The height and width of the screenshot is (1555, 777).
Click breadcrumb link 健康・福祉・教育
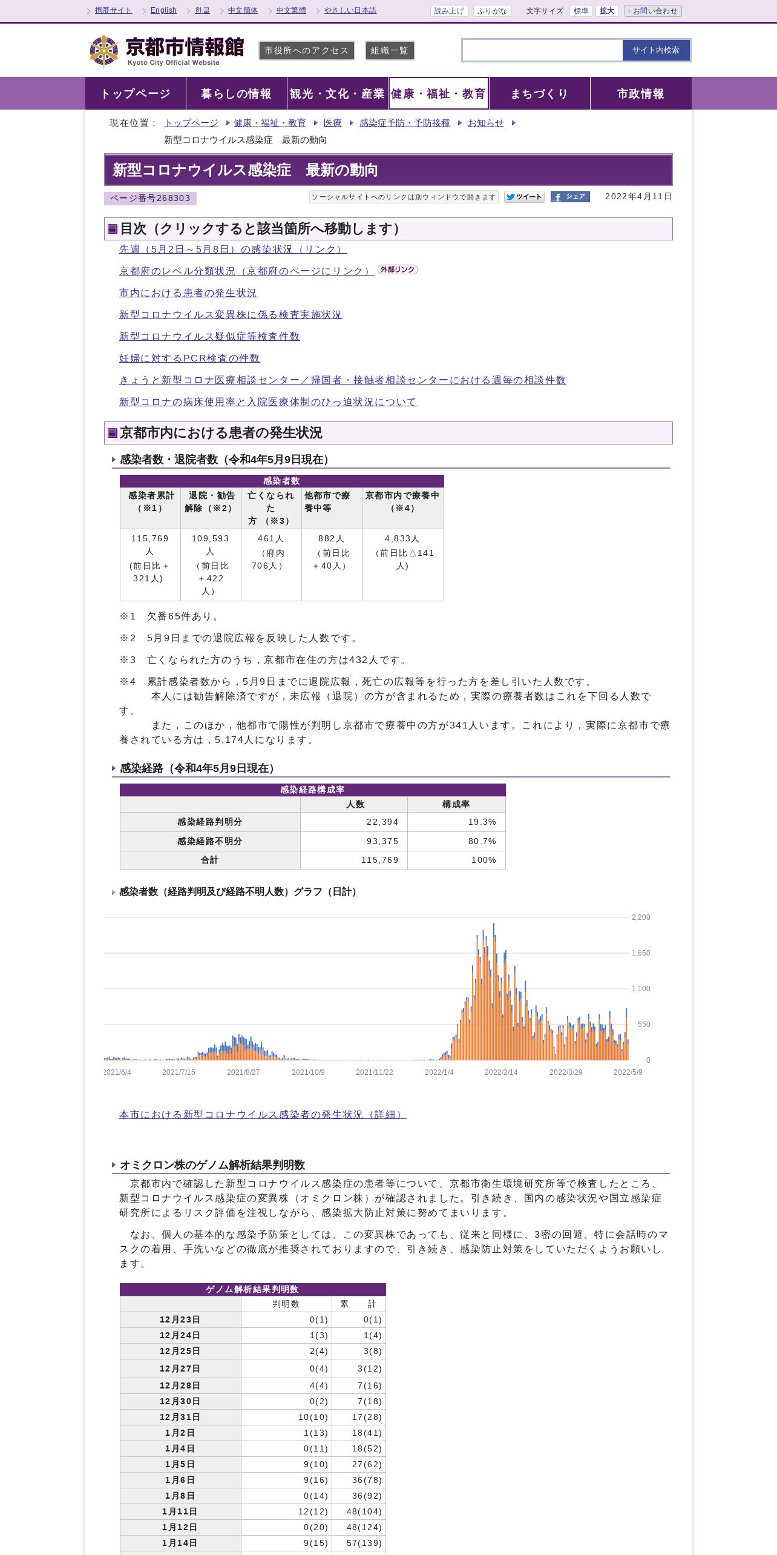tap(270, 123)
